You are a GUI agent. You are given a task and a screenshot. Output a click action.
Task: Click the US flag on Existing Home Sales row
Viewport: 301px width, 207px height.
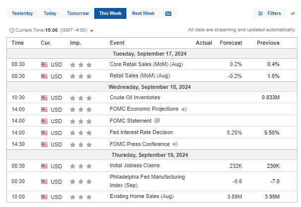tap(45, 197)
